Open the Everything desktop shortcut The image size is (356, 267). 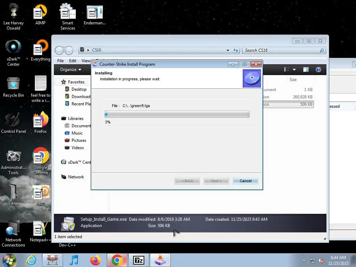[40, 50]
